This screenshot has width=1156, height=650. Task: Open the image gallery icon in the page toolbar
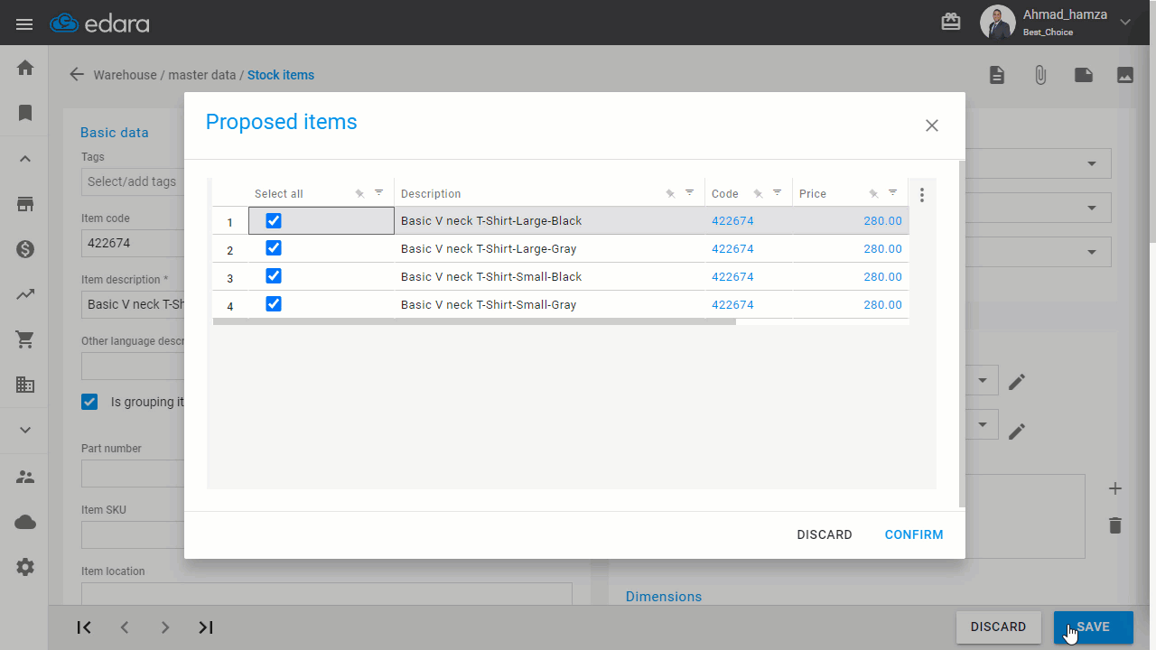tap(1125, 75)
